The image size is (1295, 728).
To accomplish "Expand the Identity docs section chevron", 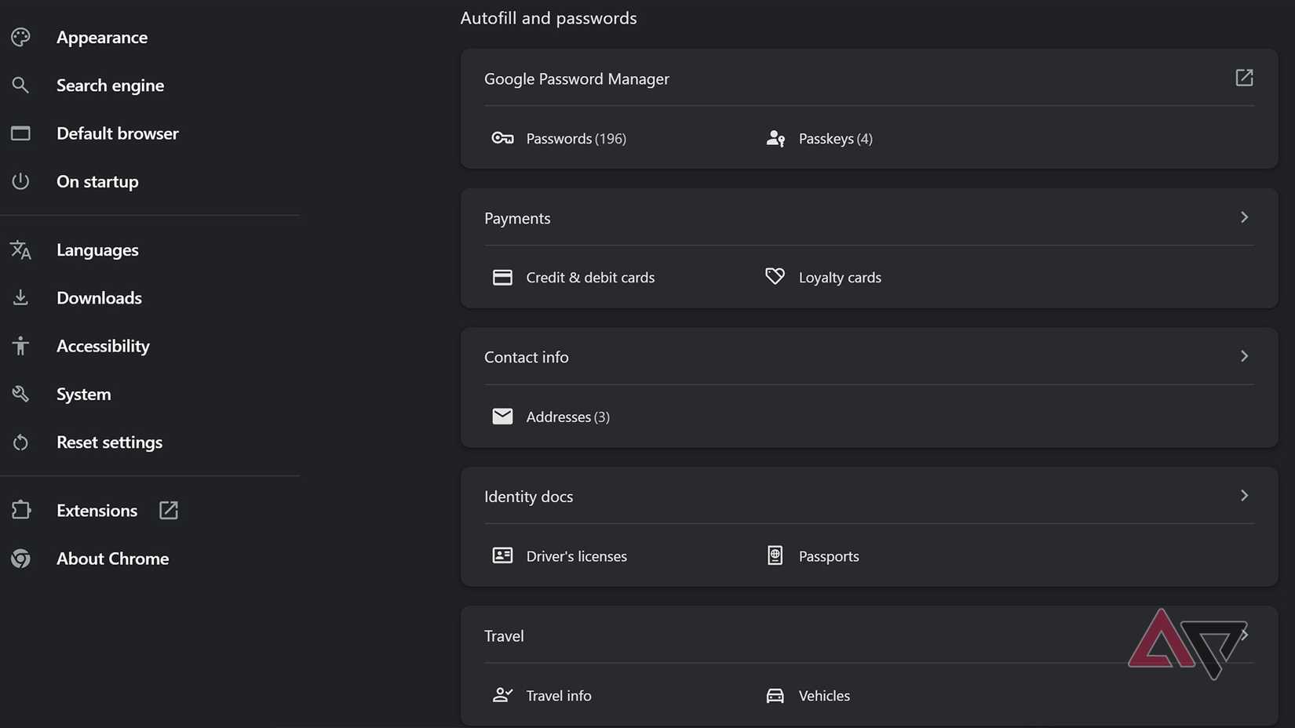I will pyautogui.click(x=1244, y=496).
